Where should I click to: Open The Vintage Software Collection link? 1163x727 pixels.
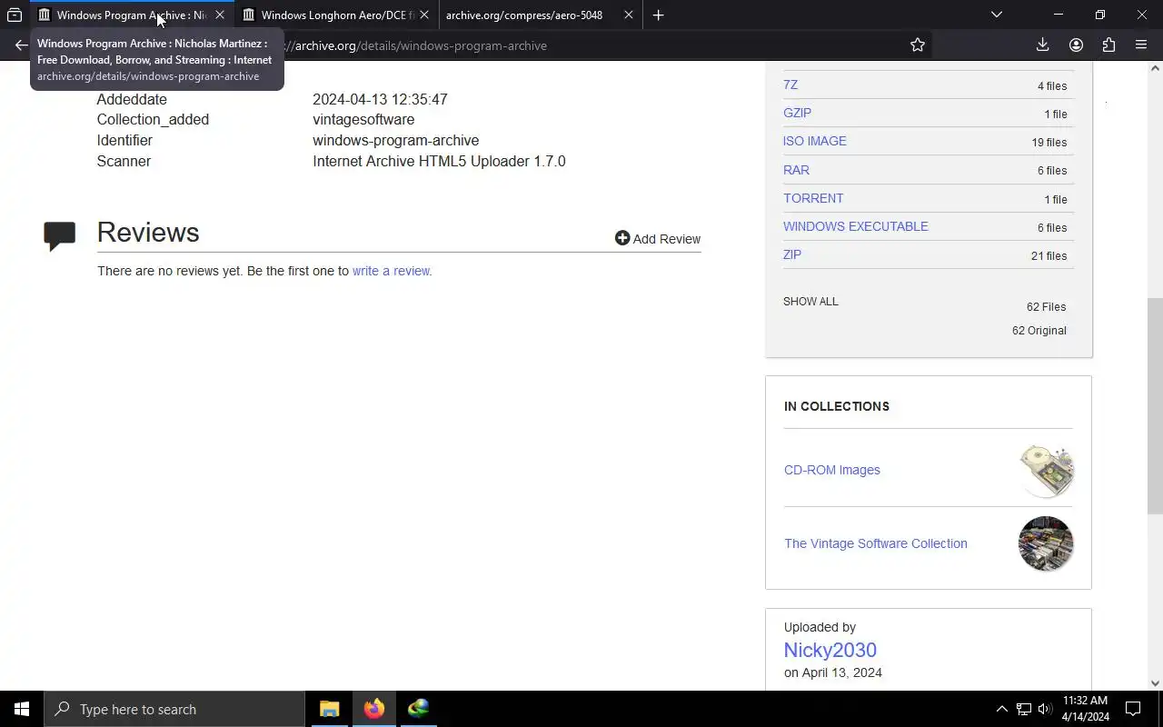click(x=876, y=543)
